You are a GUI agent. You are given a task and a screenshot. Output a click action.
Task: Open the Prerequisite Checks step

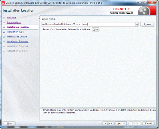click(17, 37)
